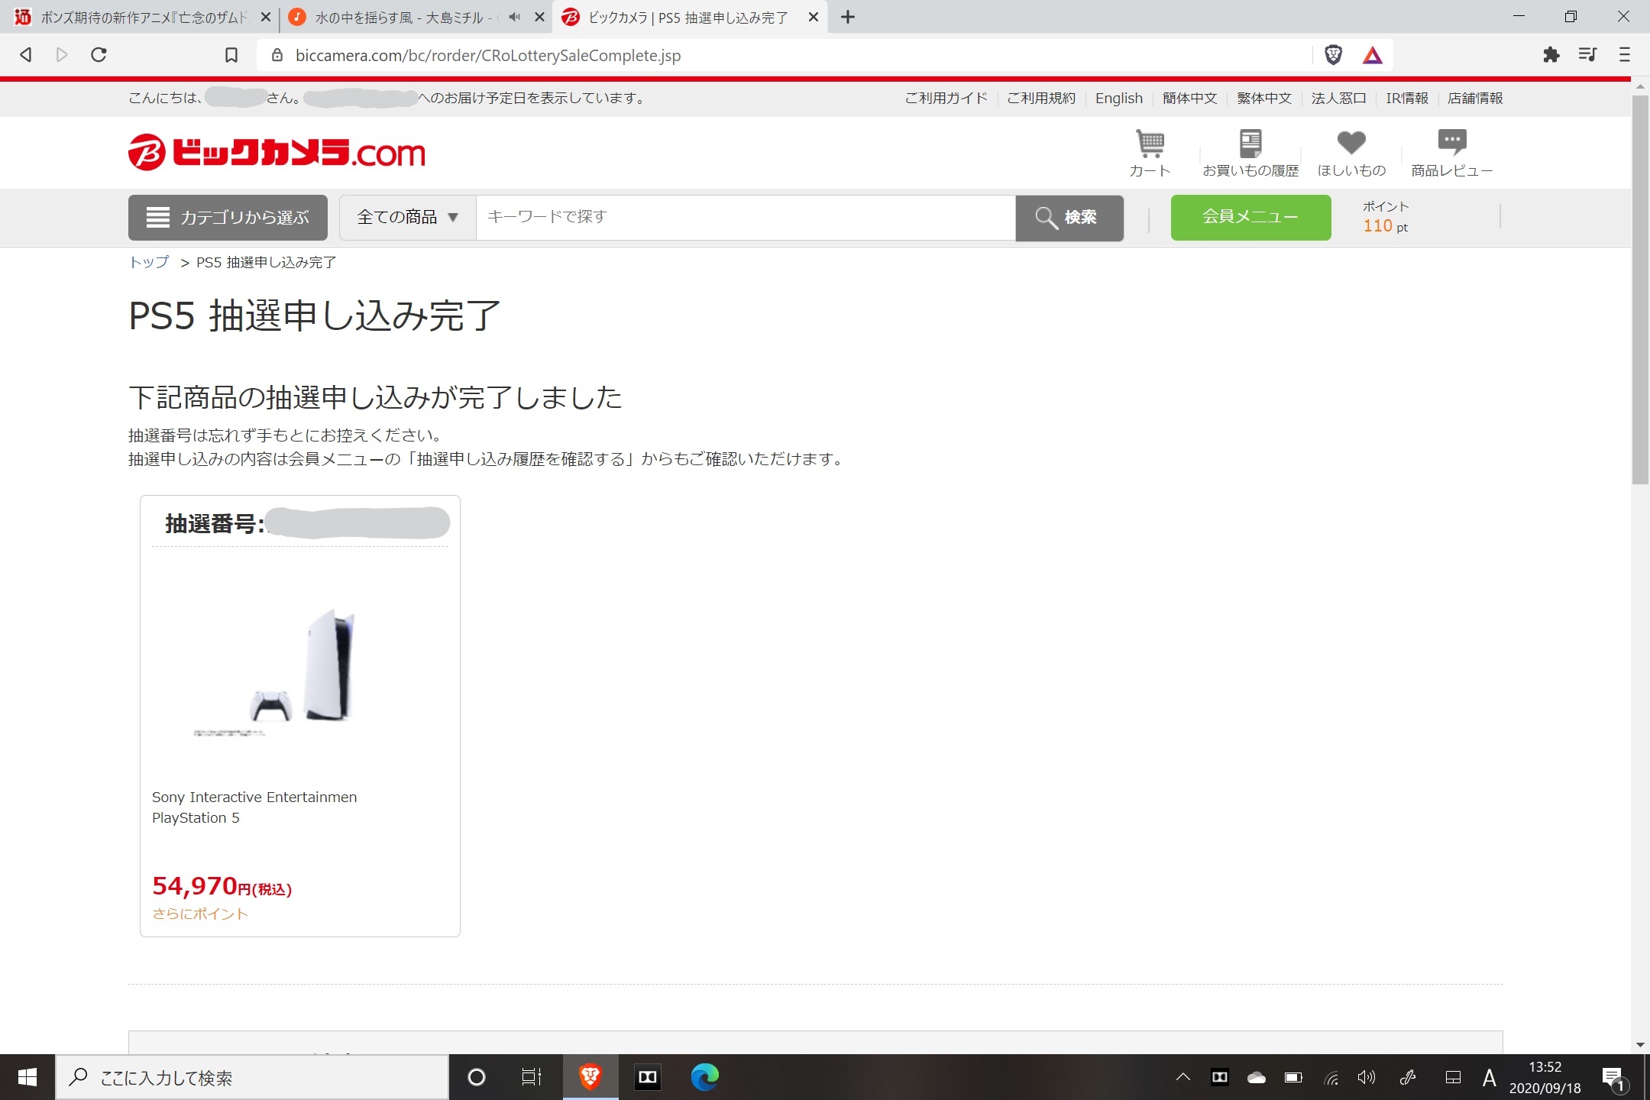Image resolution: width=1650 pixels, height=1100 pixels.
Task: Click the green 会員メニュー button
Action: (x=1250, y=218)
